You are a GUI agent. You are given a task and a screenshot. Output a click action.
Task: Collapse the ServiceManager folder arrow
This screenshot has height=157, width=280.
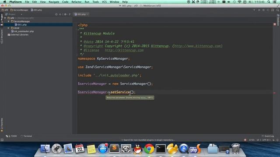click(x=9, y=21)
